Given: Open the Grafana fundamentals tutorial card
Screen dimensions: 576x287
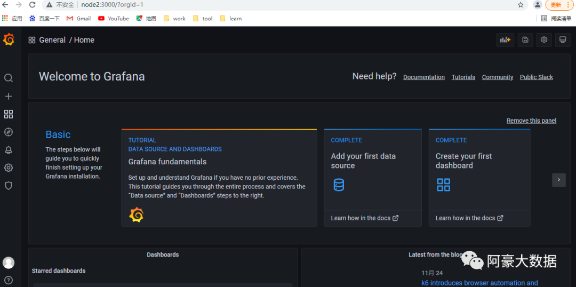Looking at the screenshot, I should 219,178.
